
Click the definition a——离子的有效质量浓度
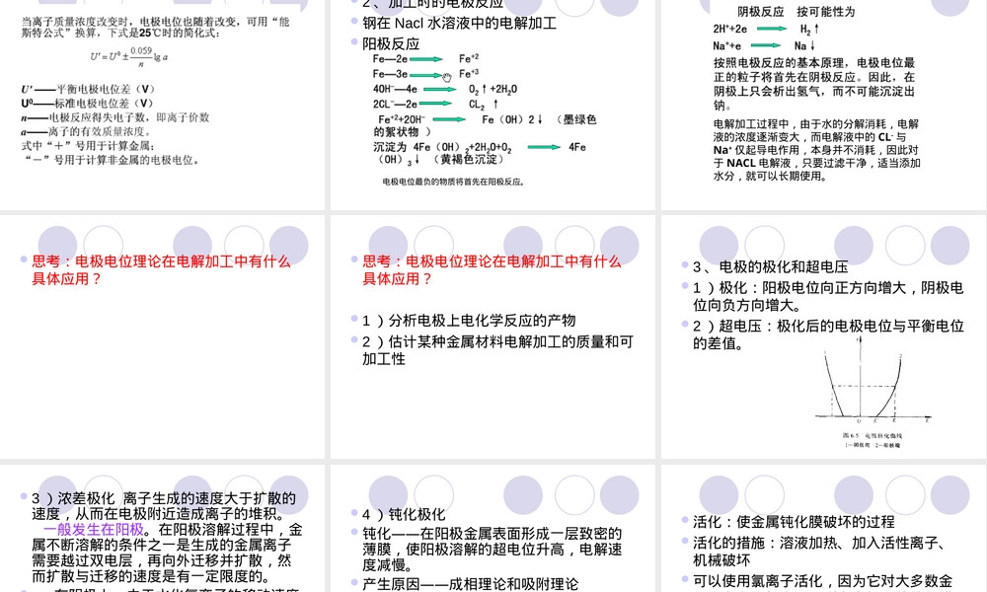point(86,131)
